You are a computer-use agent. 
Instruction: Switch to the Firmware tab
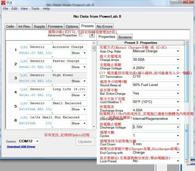point(55,26)
